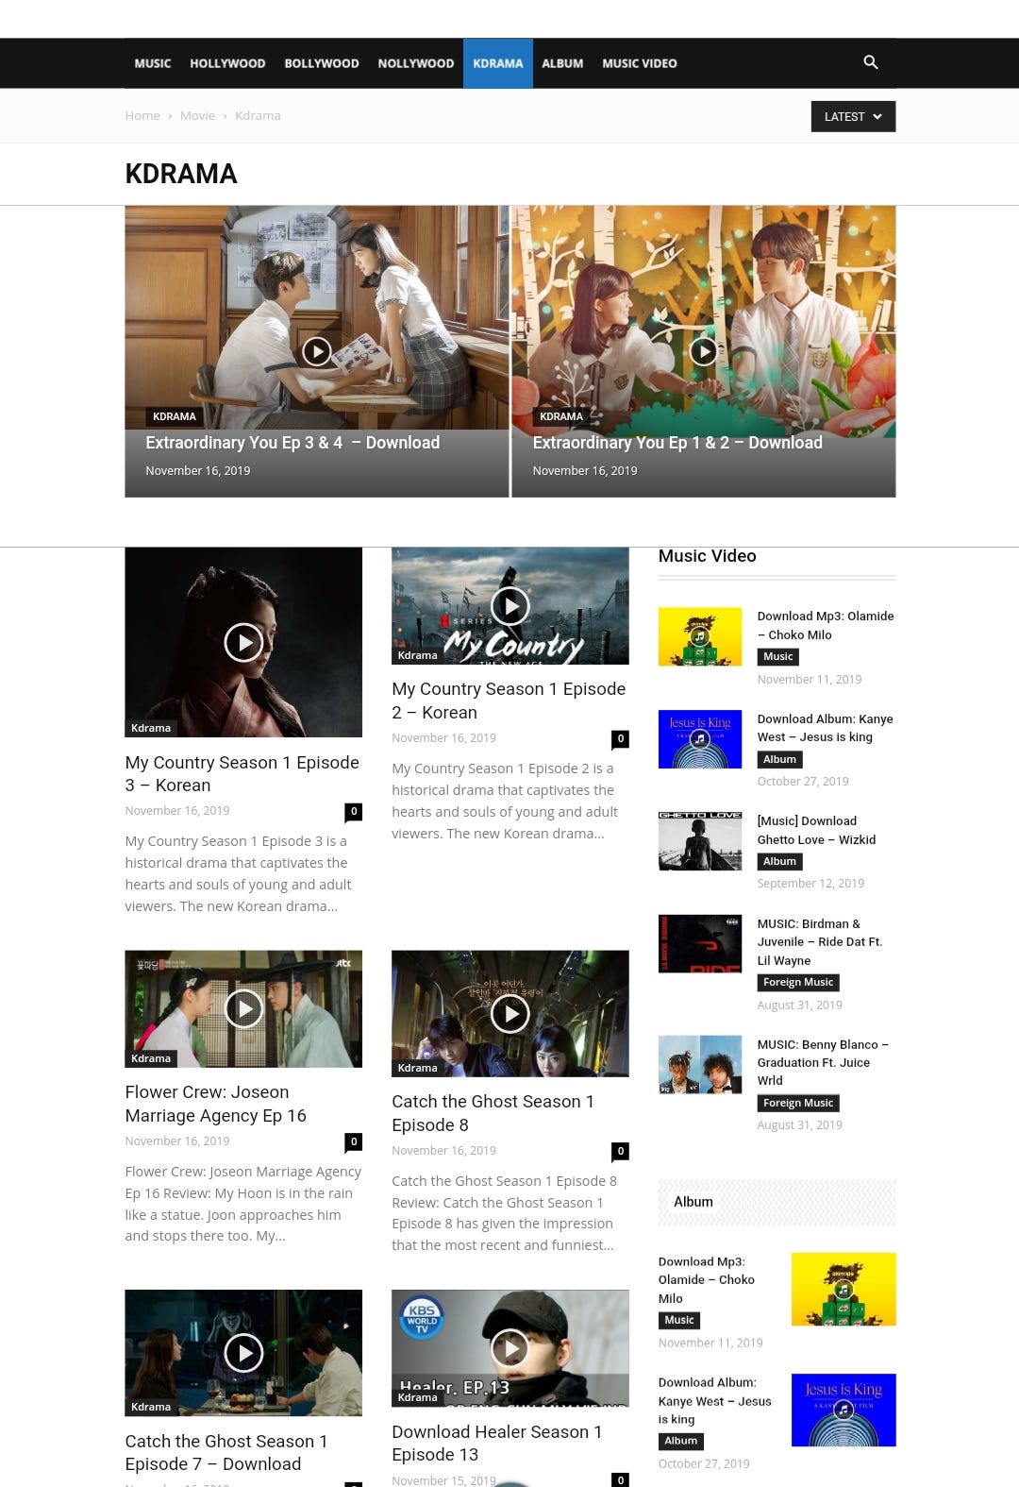Click play icon on Catch the Ghost Episode 7 thumbnail
The height and width of the screenshot is (1487, 1019).
click(243, 1353)
